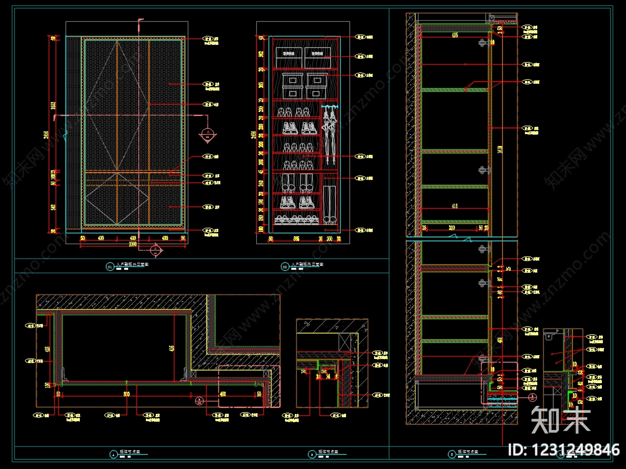Screen dimensions: 626x469
Task: Click the 310 dimension in the tall cabinet section
Action: [452, 228]
